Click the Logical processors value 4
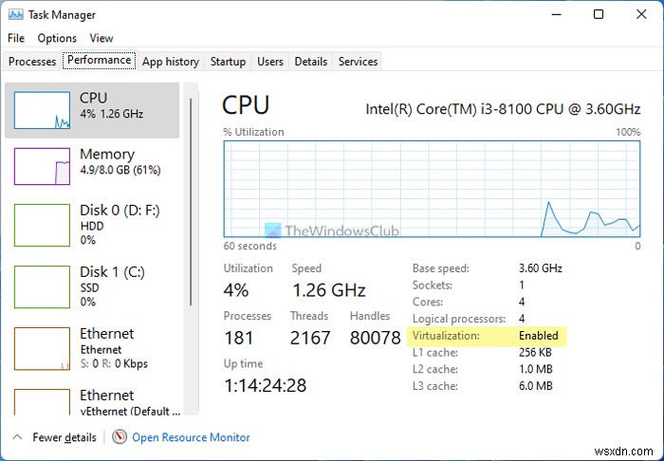664x461 pixels. click(x=522, y=319)
